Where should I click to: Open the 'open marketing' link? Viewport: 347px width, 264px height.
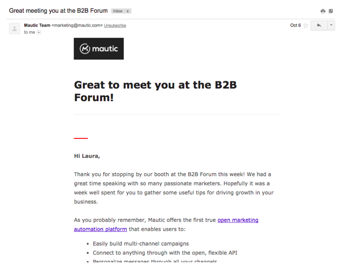[x=238, y=220]
